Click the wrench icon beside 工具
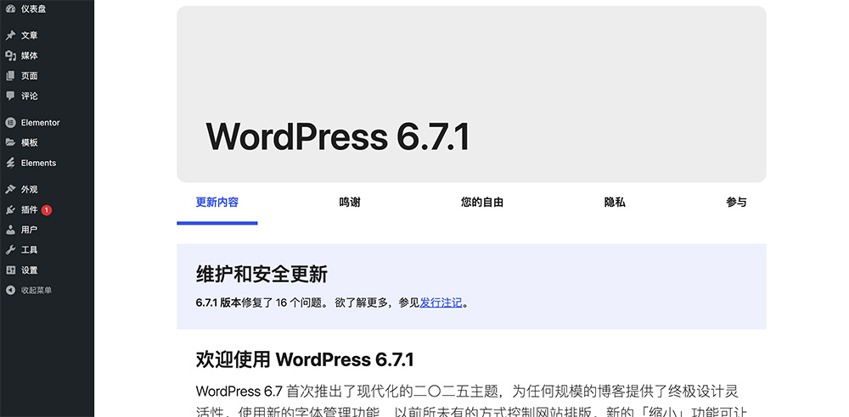Screen dimensions: 849x417 [10, 250]
